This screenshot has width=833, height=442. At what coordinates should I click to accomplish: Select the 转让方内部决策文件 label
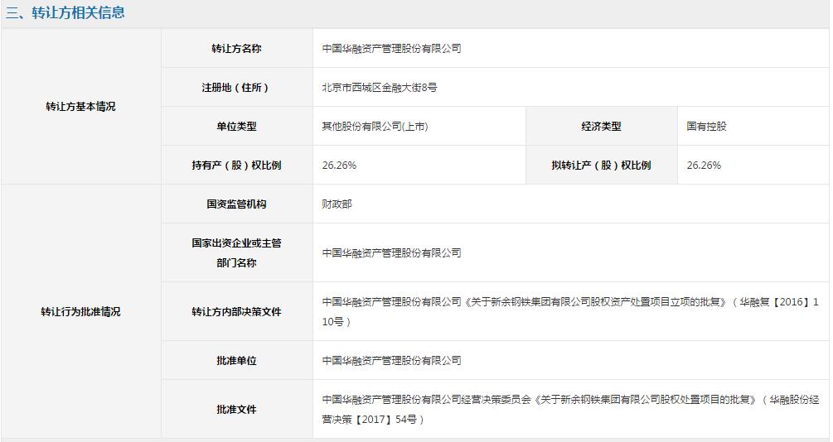coord(236,312)
